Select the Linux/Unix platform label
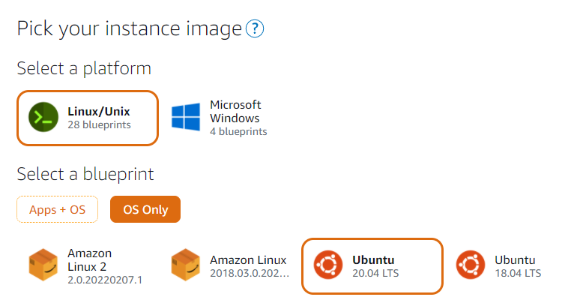The height and width of the screenshot is (300, 574). pyautogui.click(x=99, y=111)
